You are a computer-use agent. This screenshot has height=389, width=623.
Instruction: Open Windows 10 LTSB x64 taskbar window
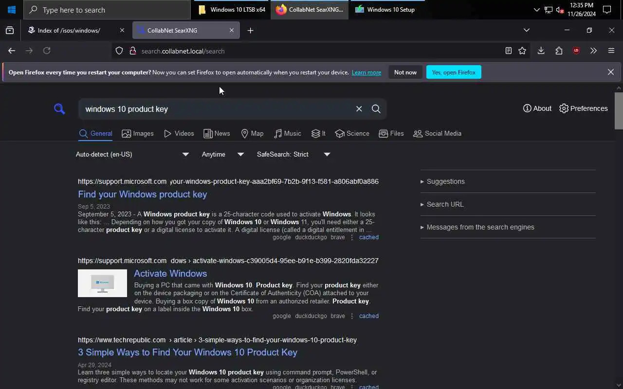[x=231, y=10]
